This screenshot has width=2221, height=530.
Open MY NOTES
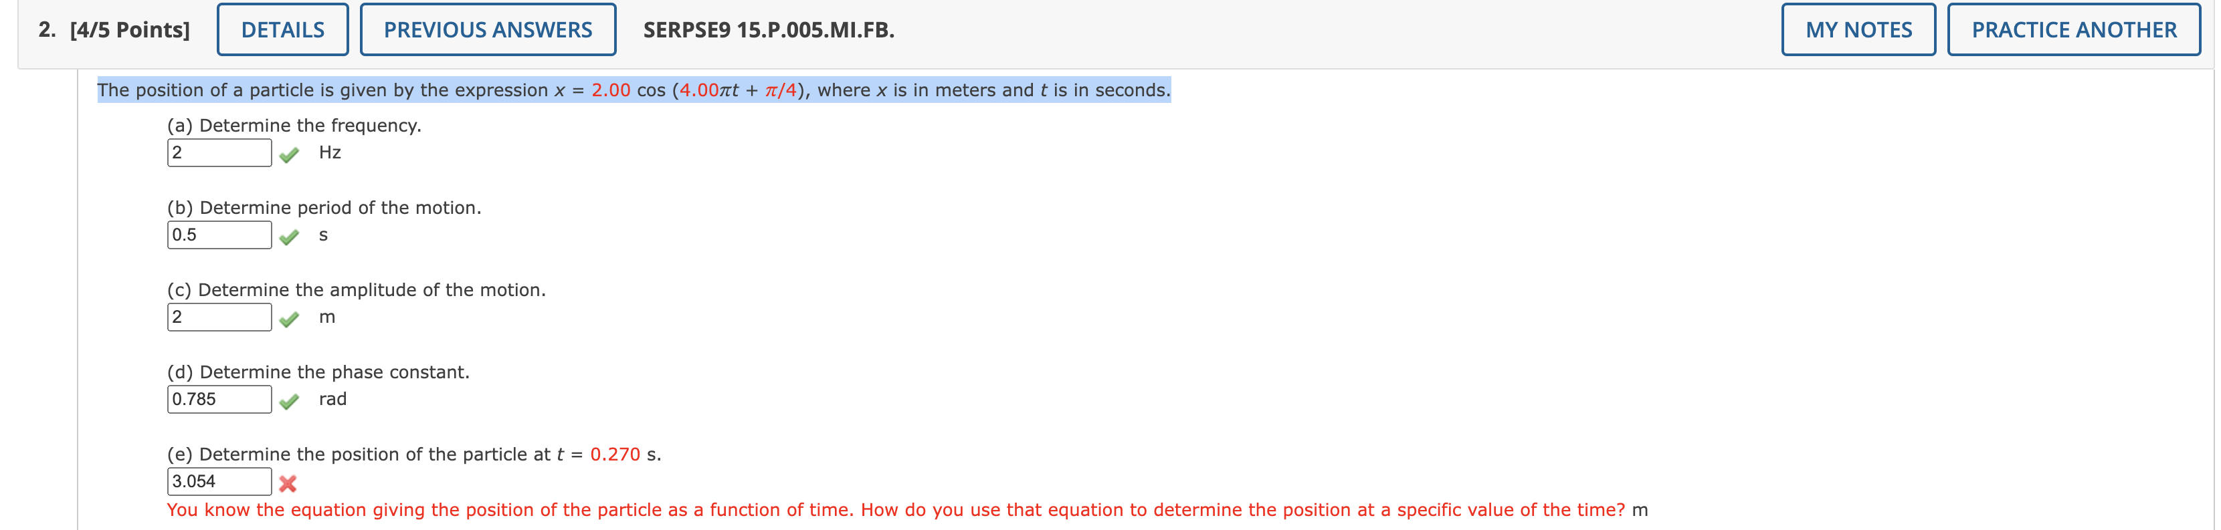click(x=1859, y=29)
